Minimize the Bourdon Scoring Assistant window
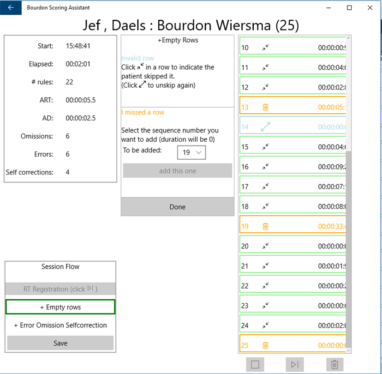 [328, 7]
